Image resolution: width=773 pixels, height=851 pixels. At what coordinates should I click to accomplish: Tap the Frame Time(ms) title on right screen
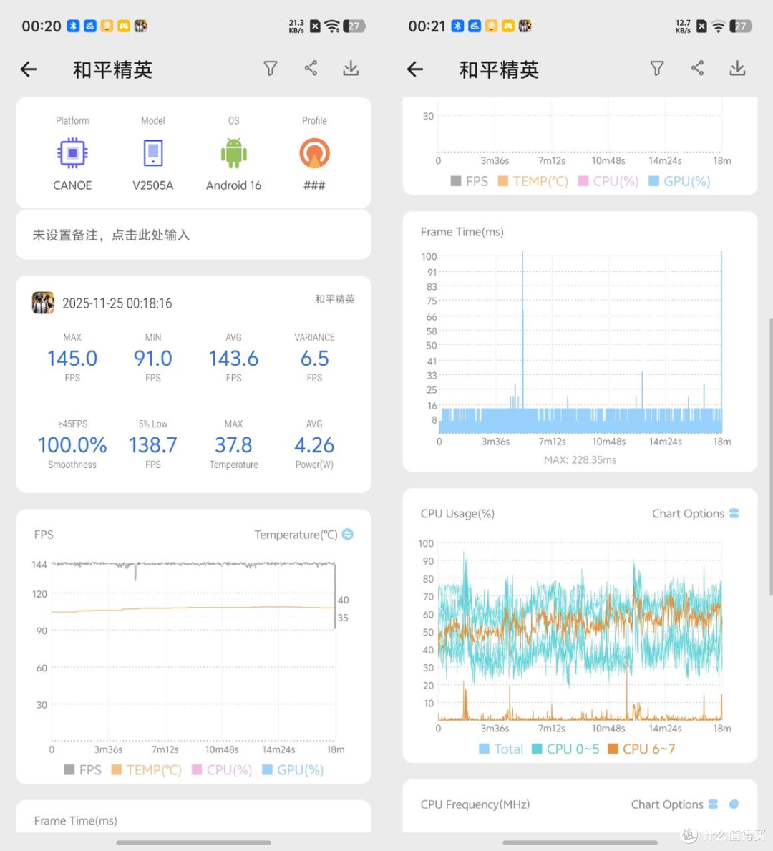462,232
